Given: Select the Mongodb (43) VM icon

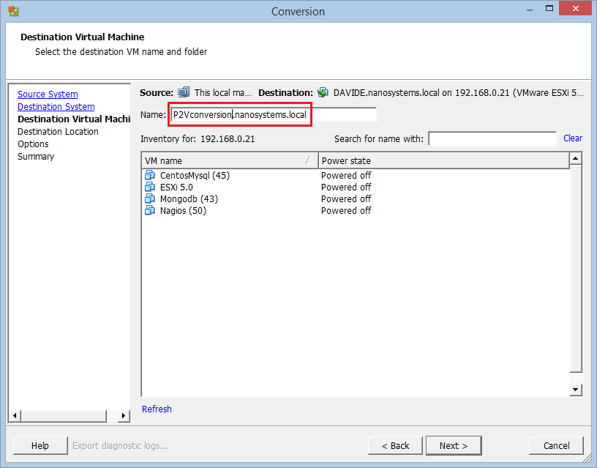Looking at the screenshot, I should point(150,199).
